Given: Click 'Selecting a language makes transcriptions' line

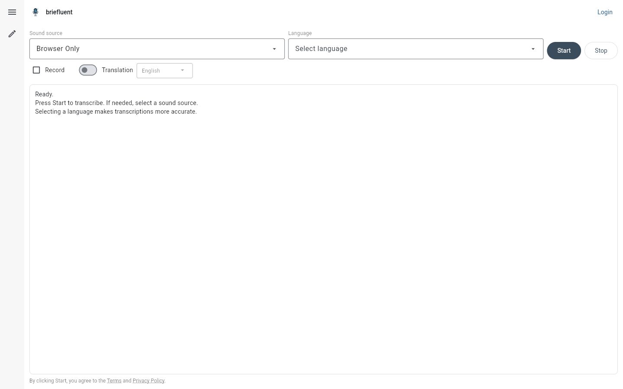Looking at the screenshot, I should point(116,112).
